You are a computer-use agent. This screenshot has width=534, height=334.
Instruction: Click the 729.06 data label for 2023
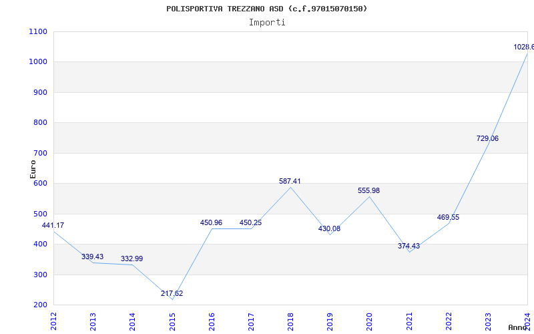tap(487, 139)
